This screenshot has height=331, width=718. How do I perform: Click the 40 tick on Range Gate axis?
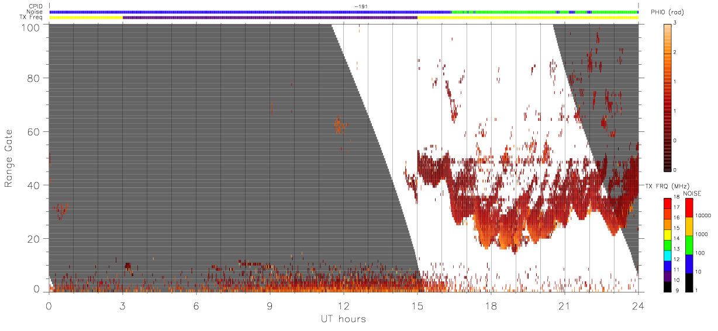(33, 185)
